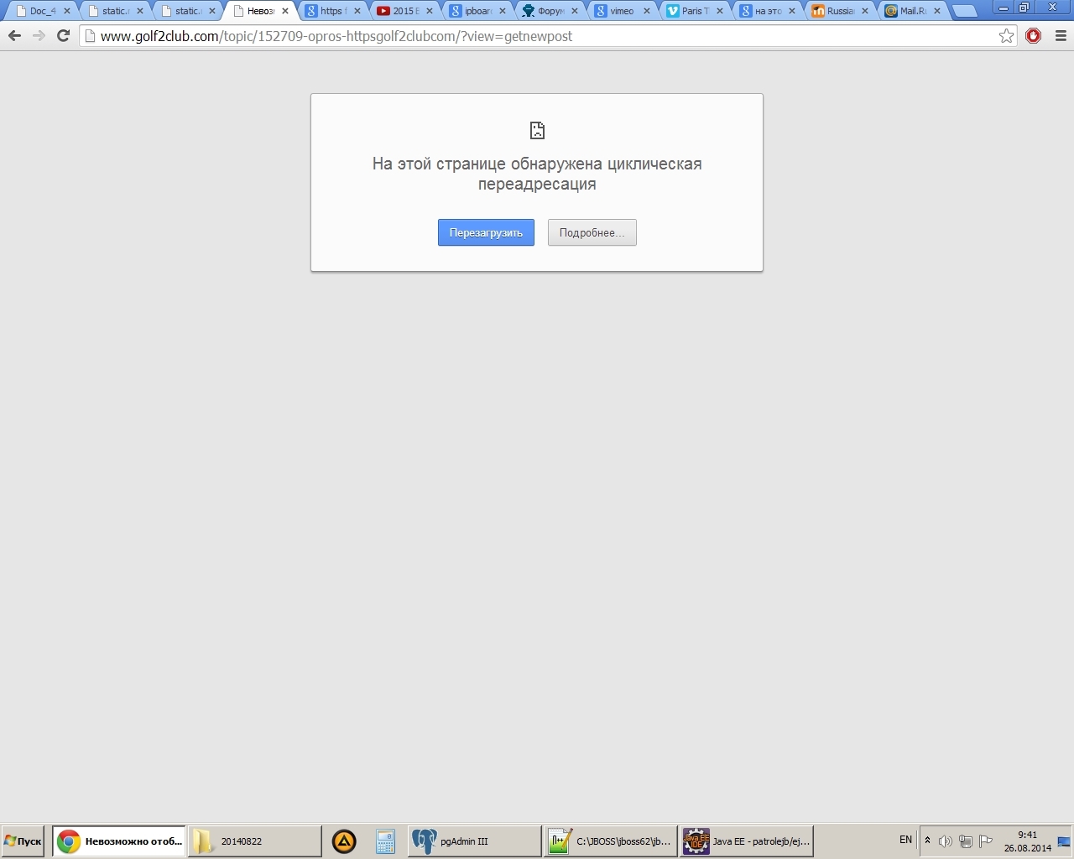Screen dimensions: 1074x859
Task: Reload the page using toolbar refresh icon
Action: coord(63,36)
